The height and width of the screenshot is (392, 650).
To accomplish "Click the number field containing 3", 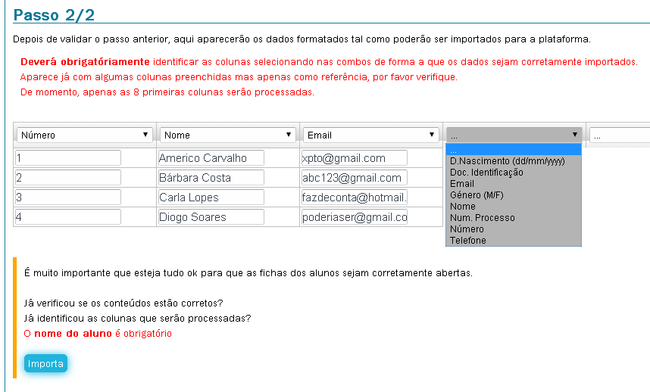I will pyautogui.click(x=68, y=198).
